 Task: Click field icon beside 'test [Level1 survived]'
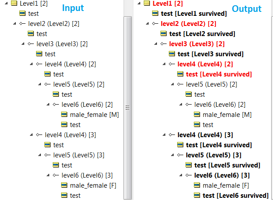(155, 13)
